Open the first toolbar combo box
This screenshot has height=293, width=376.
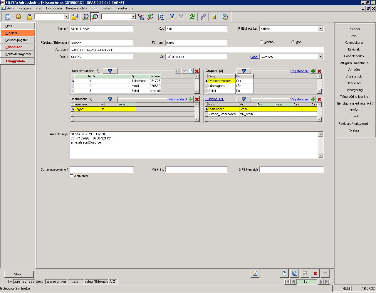66,17
